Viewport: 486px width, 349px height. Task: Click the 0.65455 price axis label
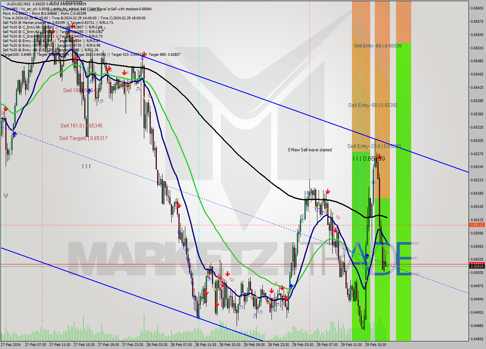477,74
